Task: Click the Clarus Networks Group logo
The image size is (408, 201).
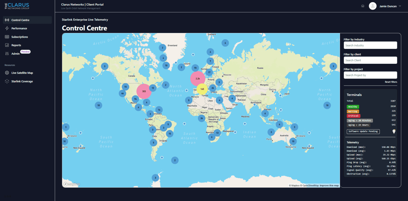Action: click(17, 6)
